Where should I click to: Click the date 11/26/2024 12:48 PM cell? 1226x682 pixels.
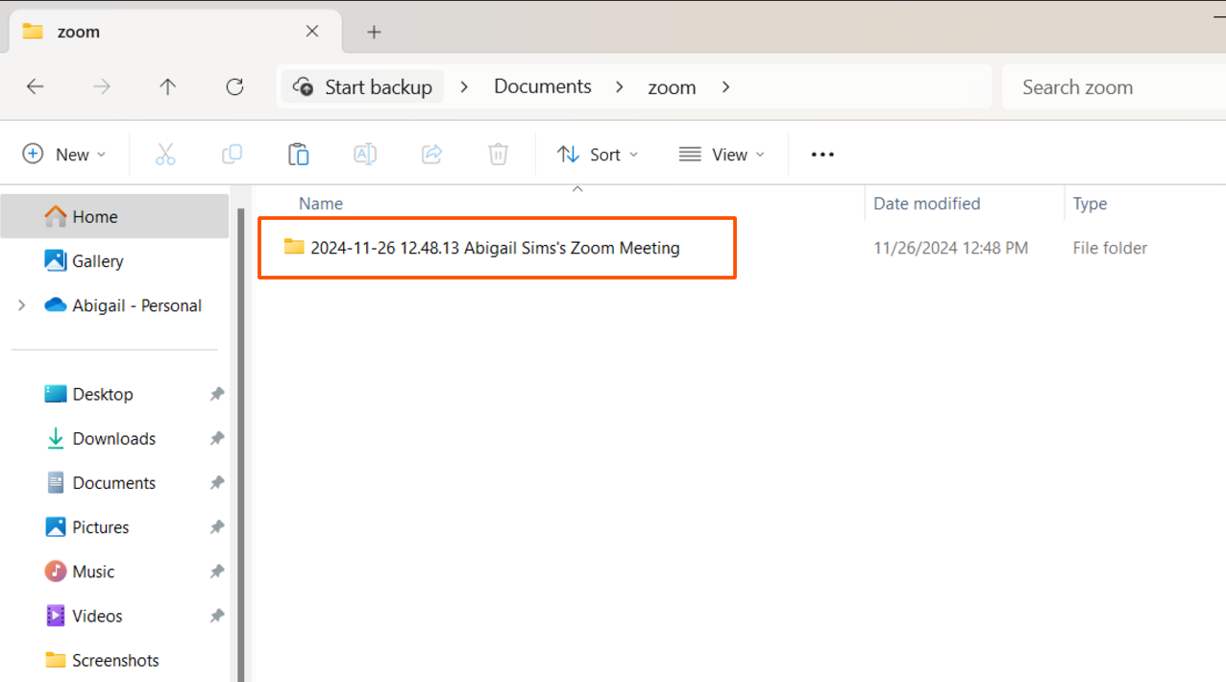click(950, 248)
